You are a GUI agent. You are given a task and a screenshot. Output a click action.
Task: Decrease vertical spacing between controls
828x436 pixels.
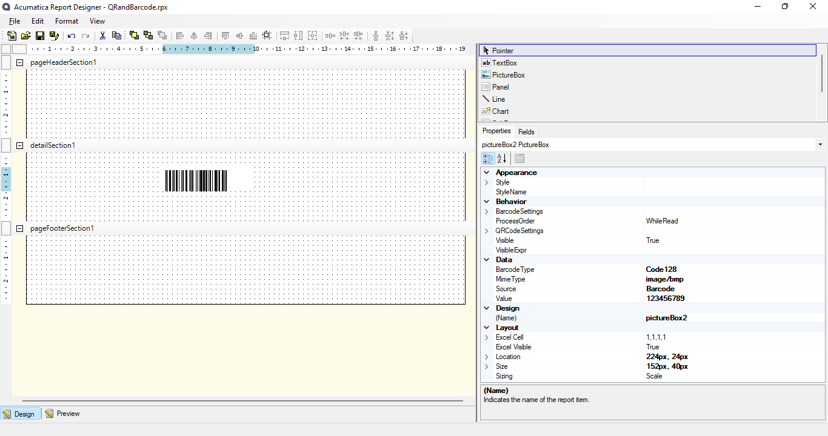(x=403, y=36)
